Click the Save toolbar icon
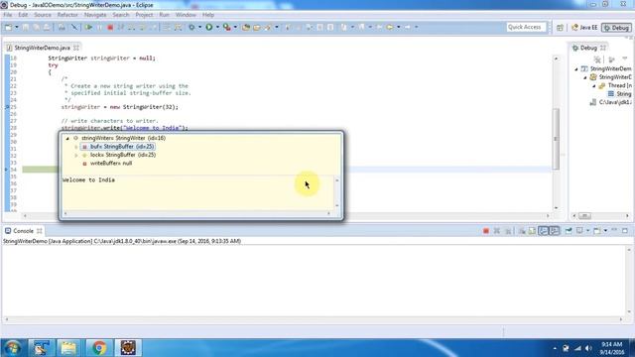The height and width of the screenshot is (357, 635). click(26, 27)
